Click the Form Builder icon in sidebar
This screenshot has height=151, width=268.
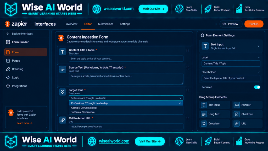pyautogui.click(x=8, y=42)
